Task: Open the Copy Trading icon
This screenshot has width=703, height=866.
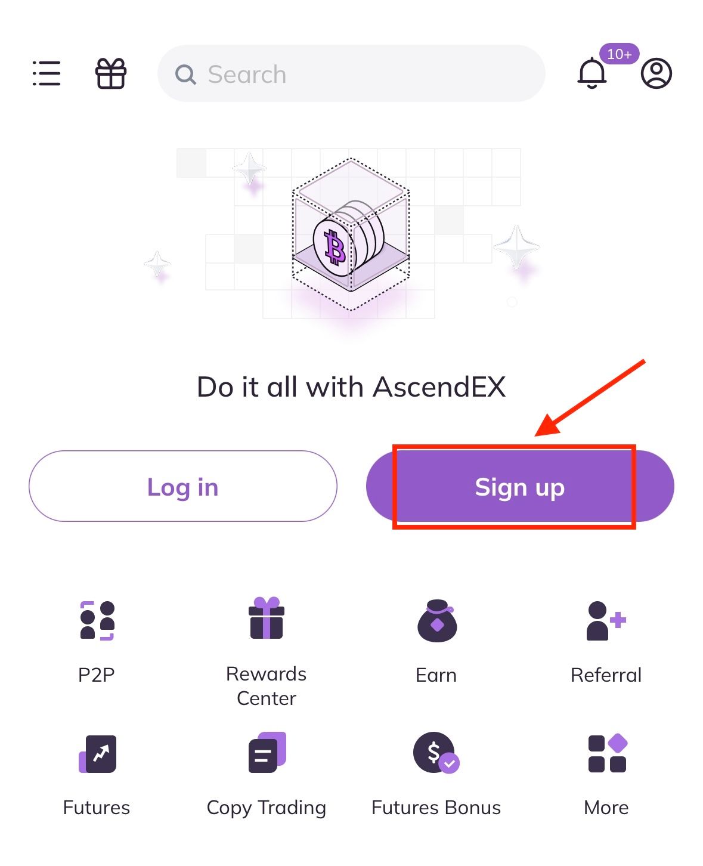Action: (267, 752)
